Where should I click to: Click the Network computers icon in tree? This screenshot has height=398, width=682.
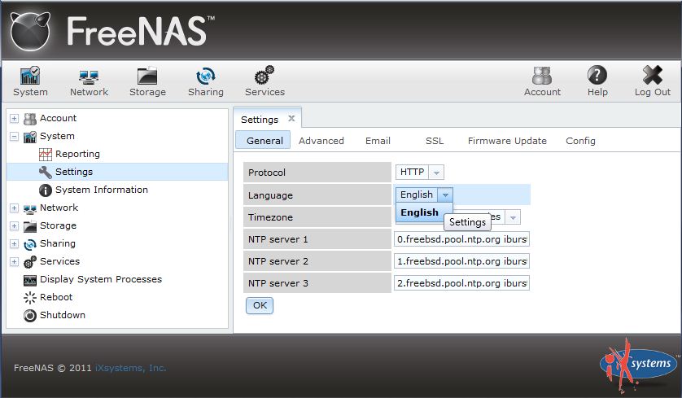pos(30,208)
